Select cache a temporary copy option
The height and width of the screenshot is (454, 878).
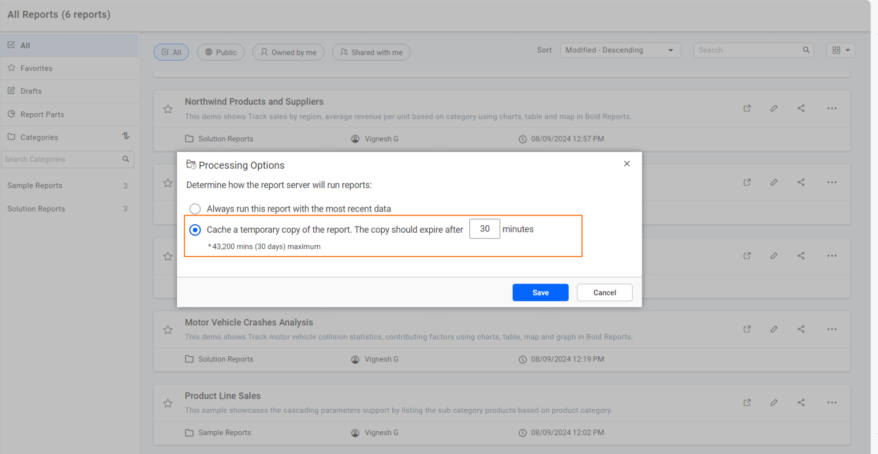tap(195, 229)
